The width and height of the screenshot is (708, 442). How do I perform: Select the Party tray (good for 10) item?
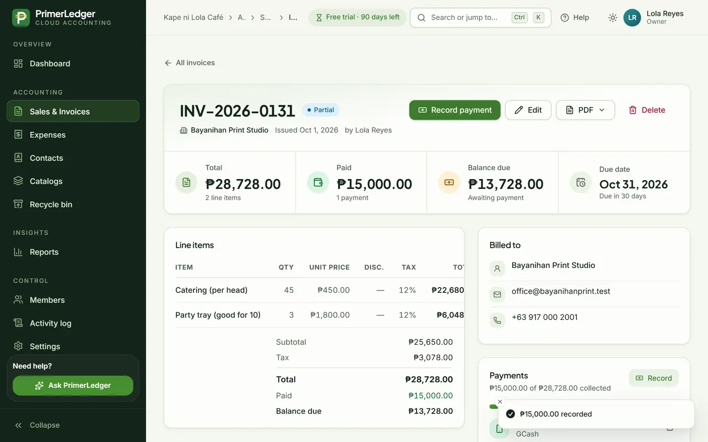tap(218, 315)
